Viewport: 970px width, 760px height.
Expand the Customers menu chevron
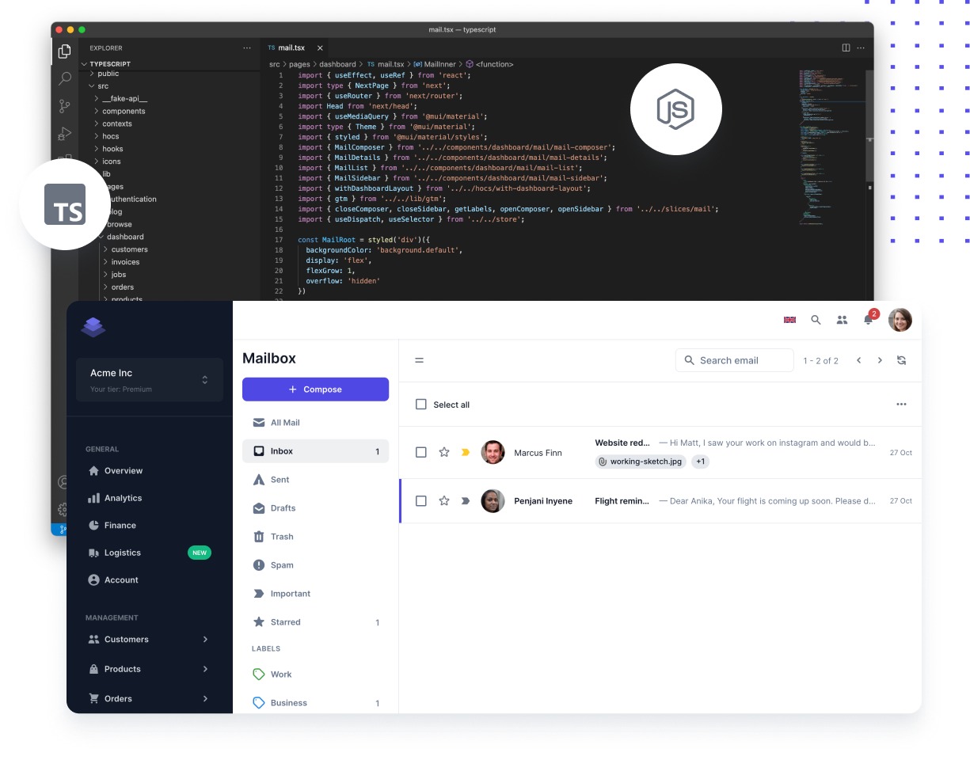click(x=205, y=639)
